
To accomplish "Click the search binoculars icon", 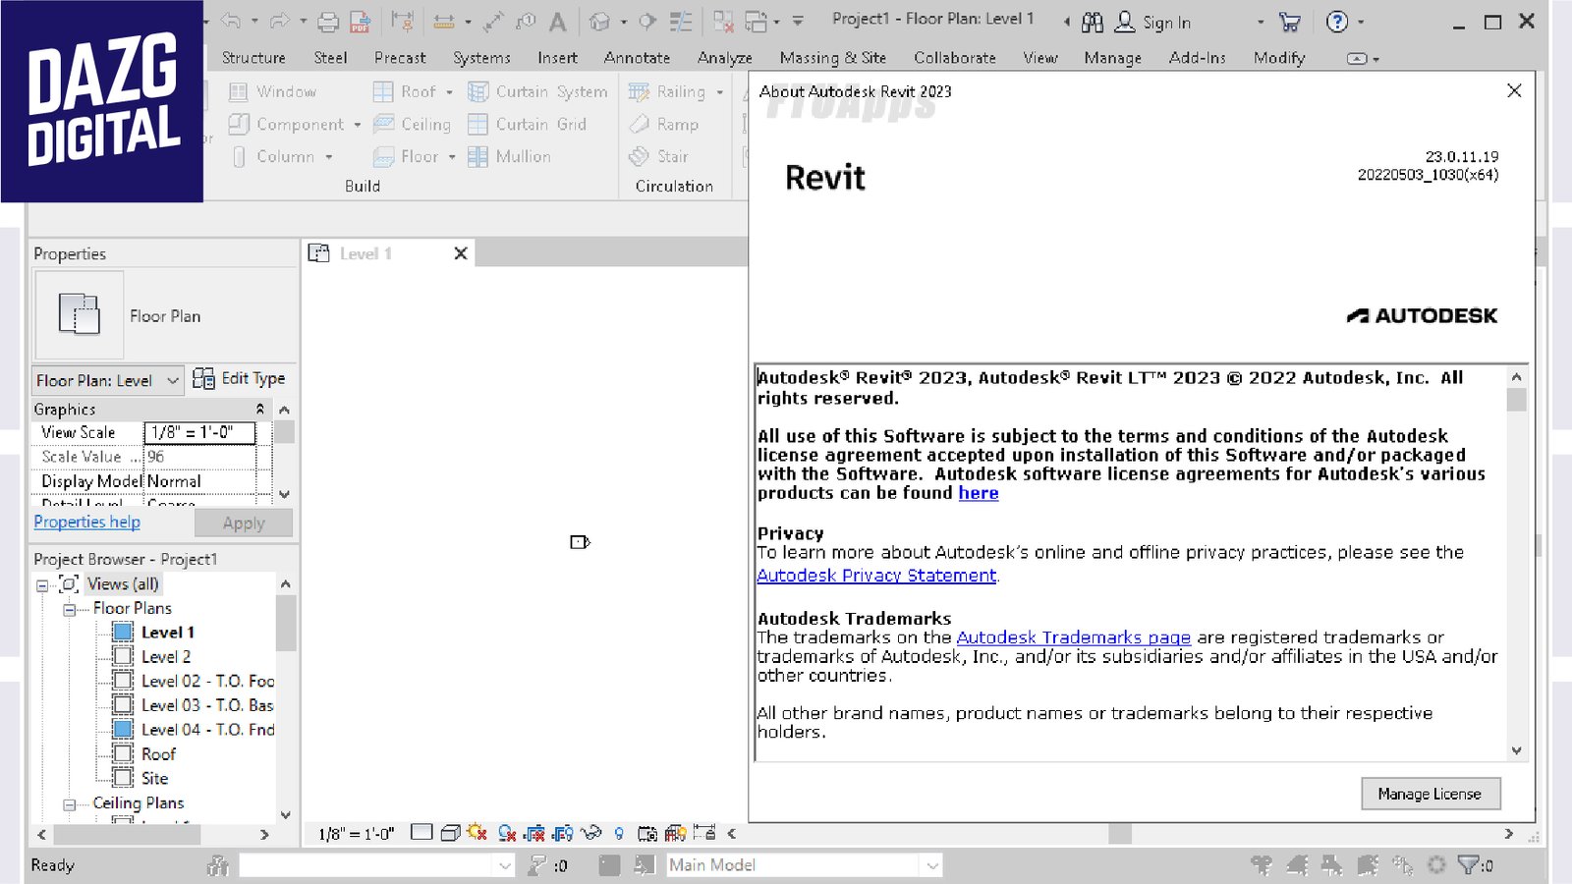I will point(1093,22).
